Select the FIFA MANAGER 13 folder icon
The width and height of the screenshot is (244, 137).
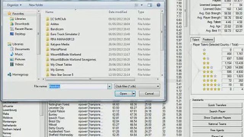48,39
